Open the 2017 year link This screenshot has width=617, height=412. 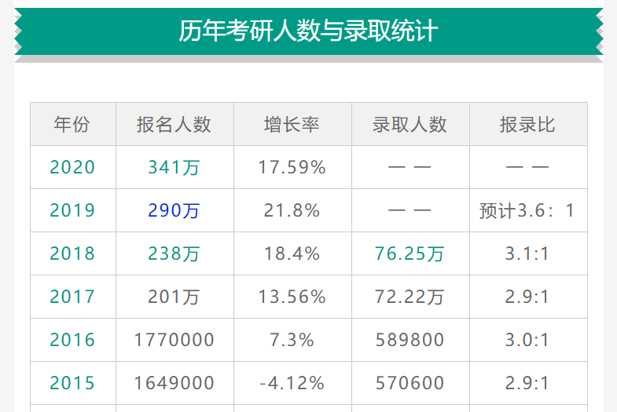point(72,297)
